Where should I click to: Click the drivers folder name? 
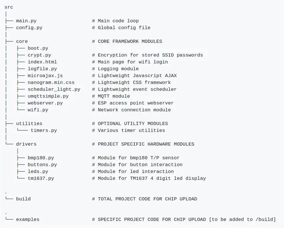(26, 144)
